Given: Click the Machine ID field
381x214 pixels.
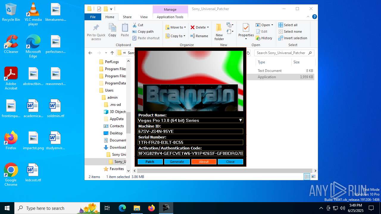Looking at the screenshot, I should pos(190,131).
